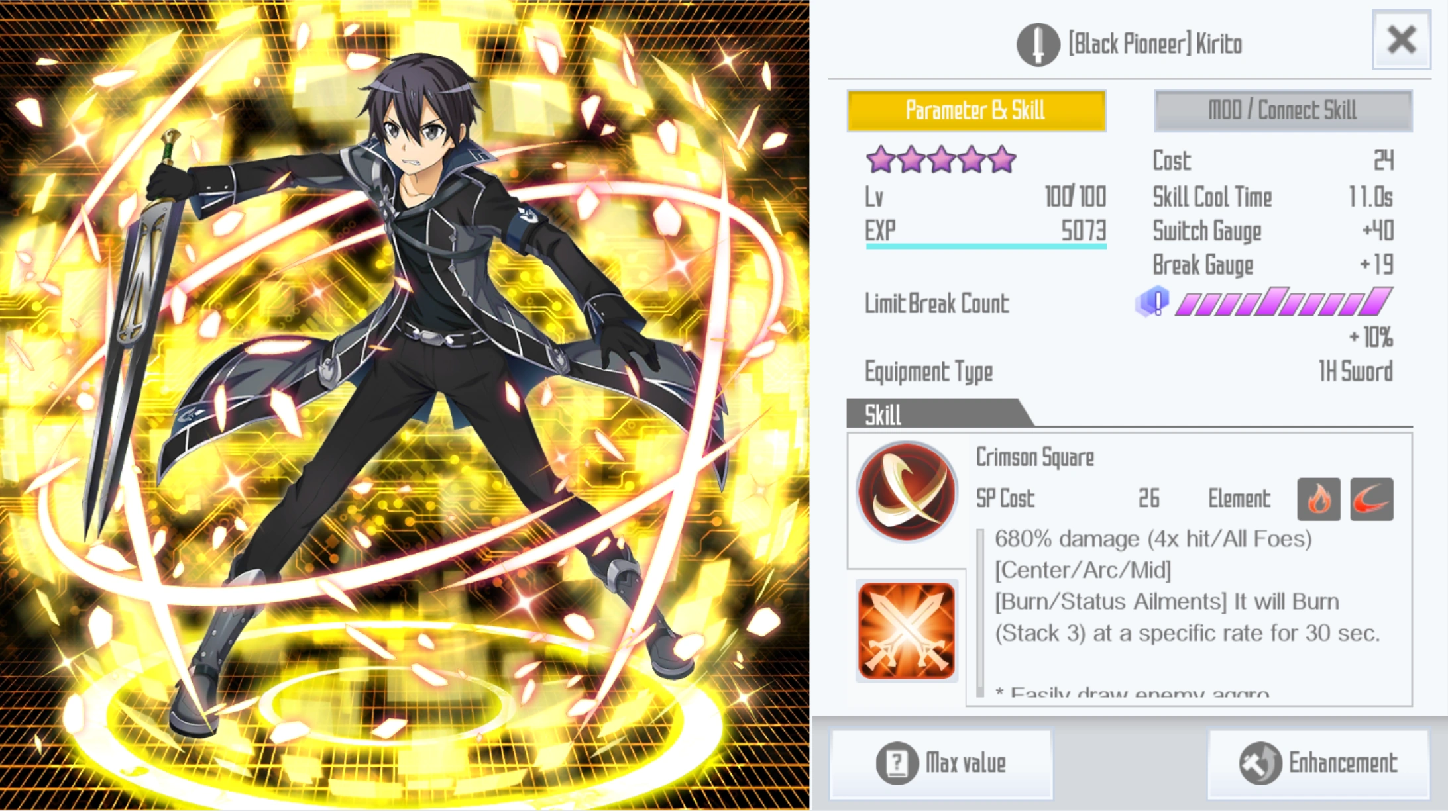Close the character detail panel
1448x811 pixels.
1402,40
